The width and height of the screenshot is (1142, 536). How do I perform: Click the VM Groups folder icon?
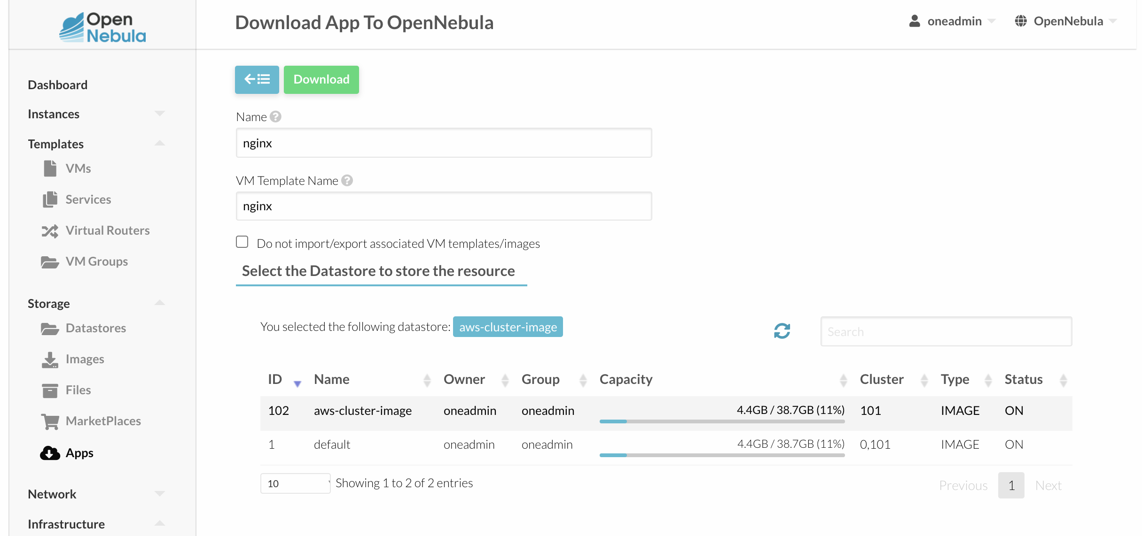tap(50, 261)
